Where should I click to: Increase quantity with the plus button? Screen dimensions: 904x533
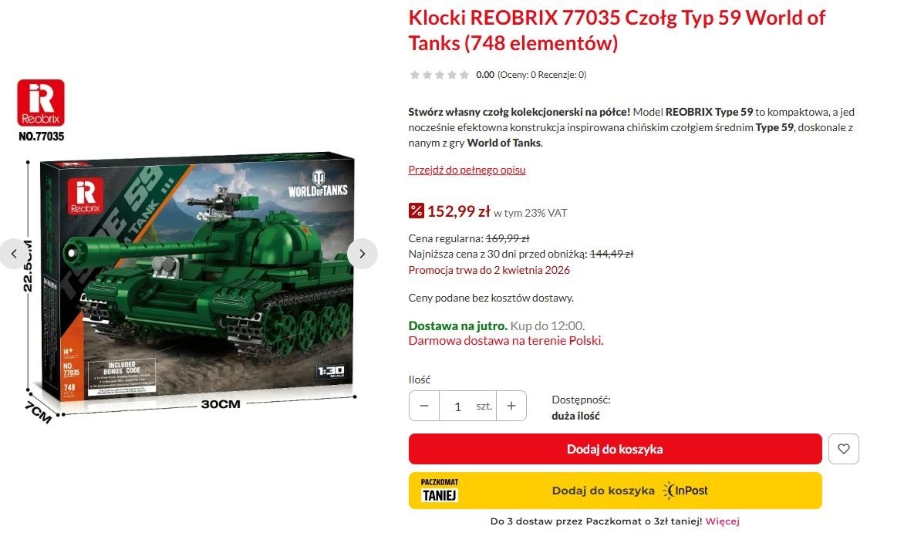pyautogui.click(x=511, y=406)
